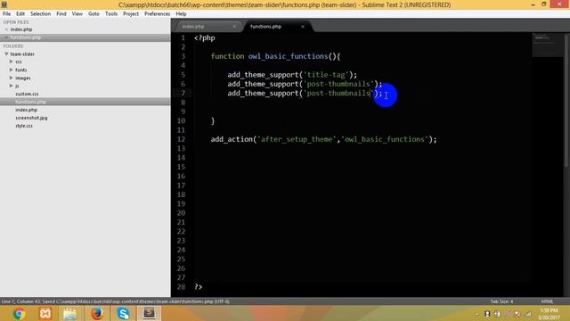Open functions.php in folder tree
The width and height of the screenshot is (570, 321).
pos(30,102)
